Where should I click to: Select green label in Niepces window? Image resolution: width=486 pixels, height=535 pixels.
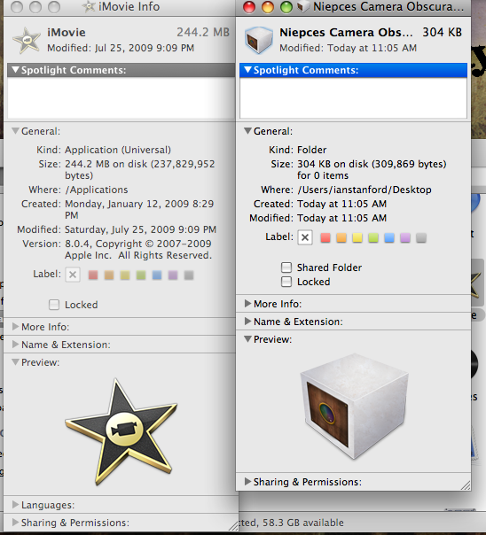click(373, 237)
